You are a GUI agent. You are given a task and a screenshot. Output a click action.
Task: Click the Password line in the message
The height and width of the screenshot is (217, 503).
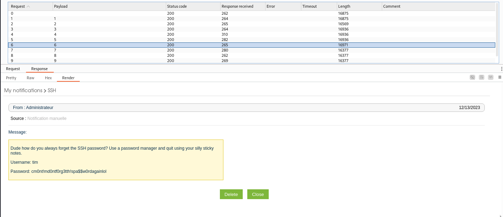58,171
